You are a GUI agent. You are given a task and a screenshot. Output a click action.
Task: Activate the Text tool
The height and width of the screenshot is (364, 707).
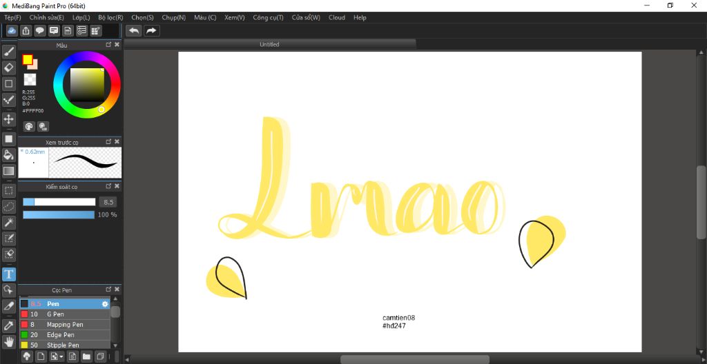click(8, 274)
